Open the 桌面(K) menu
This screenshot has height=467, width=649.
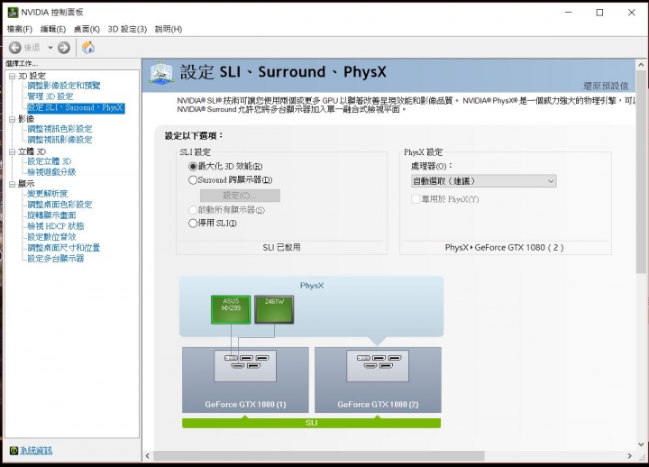[x=87, y=29]
